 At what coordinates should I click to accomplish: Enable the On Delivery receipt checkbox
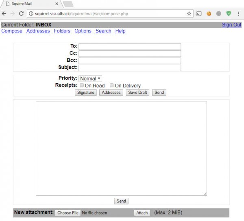pyautogui.click(x=112, y=86)
